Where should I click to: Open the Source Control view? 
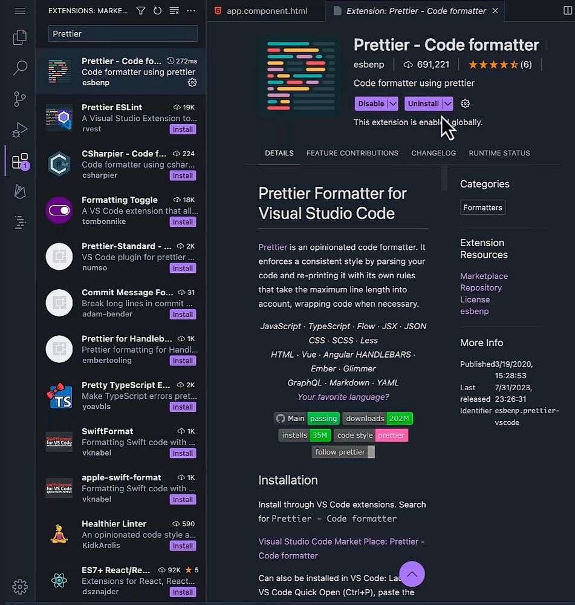coord(20,99)
